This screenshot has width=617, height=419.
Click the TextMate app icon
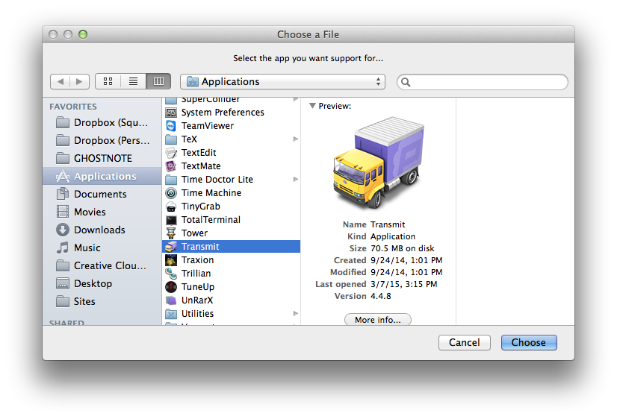pyautogui.click(x=171, y=166)
